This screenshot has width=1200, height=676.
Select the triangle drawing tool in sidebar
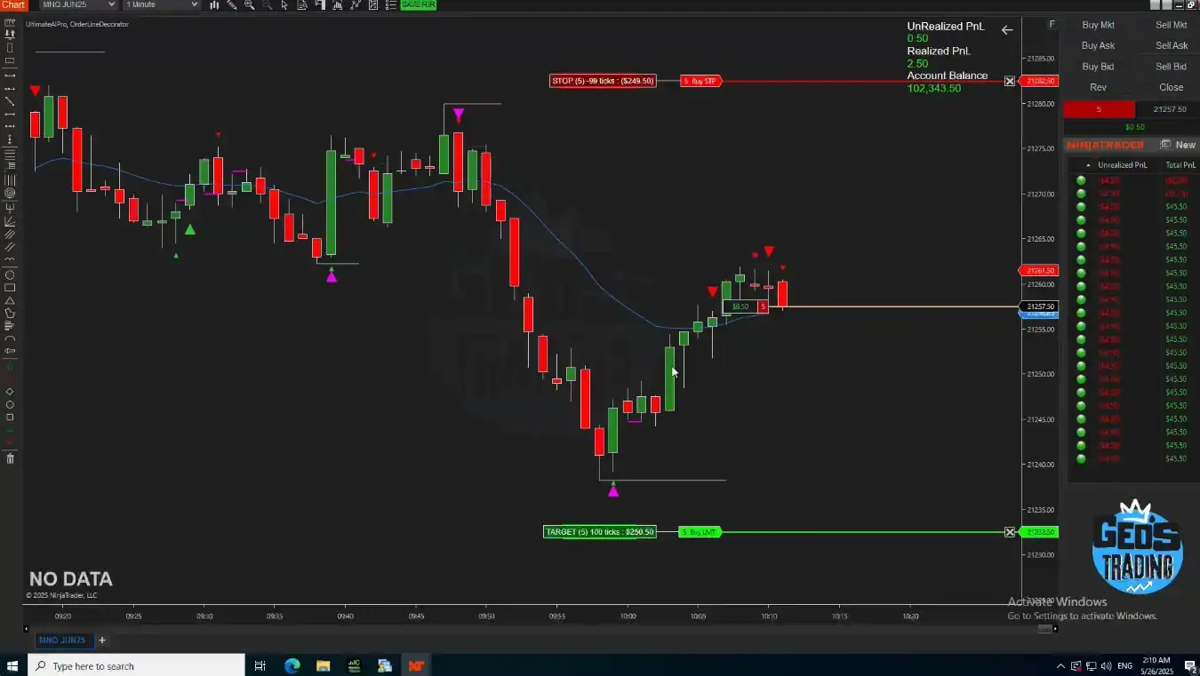10,300
